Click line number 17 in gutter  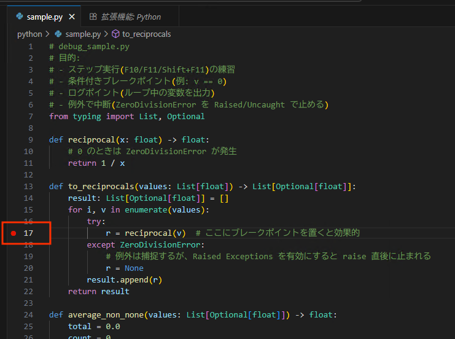28,233
